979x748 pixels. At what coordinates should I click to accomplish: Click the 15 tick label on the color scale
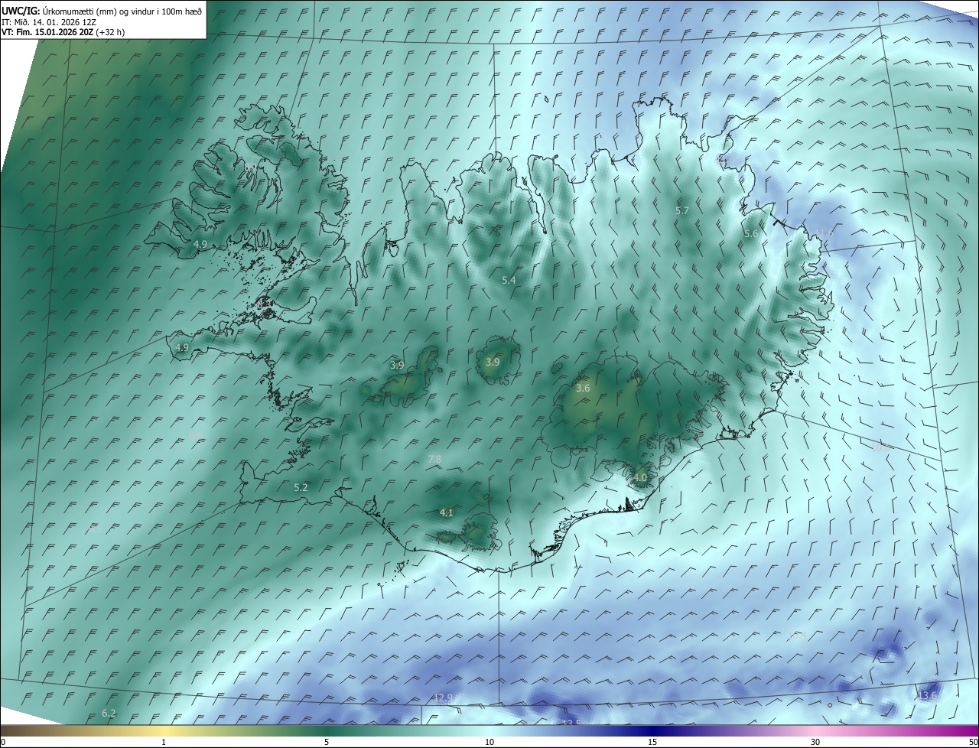click(x=652, y=742)
